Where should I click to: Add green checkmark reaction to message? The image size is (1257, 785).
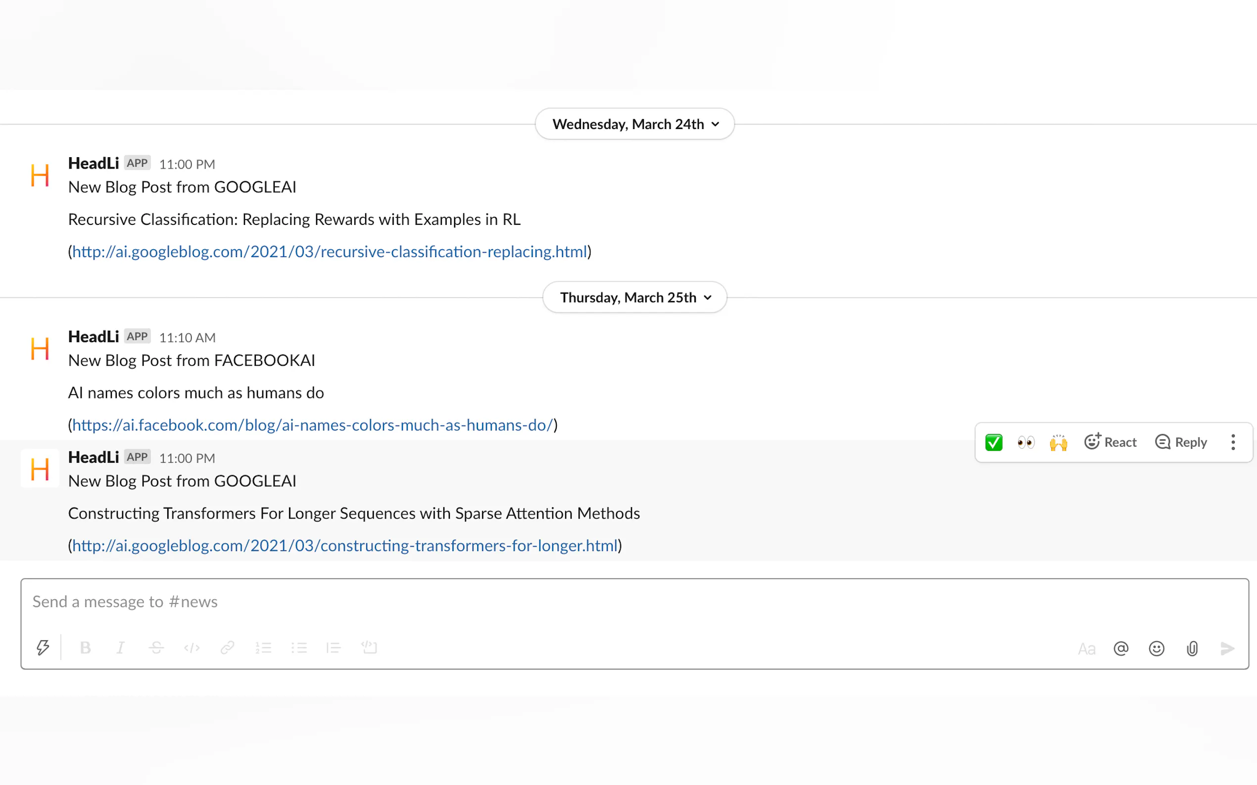tap(994, 442)
